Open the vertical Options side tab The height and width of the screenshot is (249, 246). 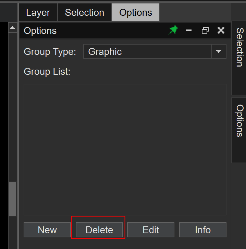(x=239, y=121)
